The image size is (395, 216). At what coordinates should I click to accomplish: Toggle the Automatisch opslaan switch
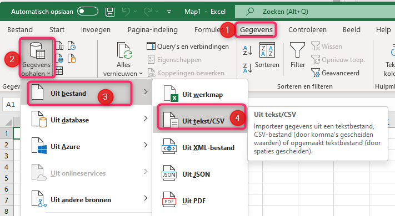pyautogui.click(x=88, y=11)
